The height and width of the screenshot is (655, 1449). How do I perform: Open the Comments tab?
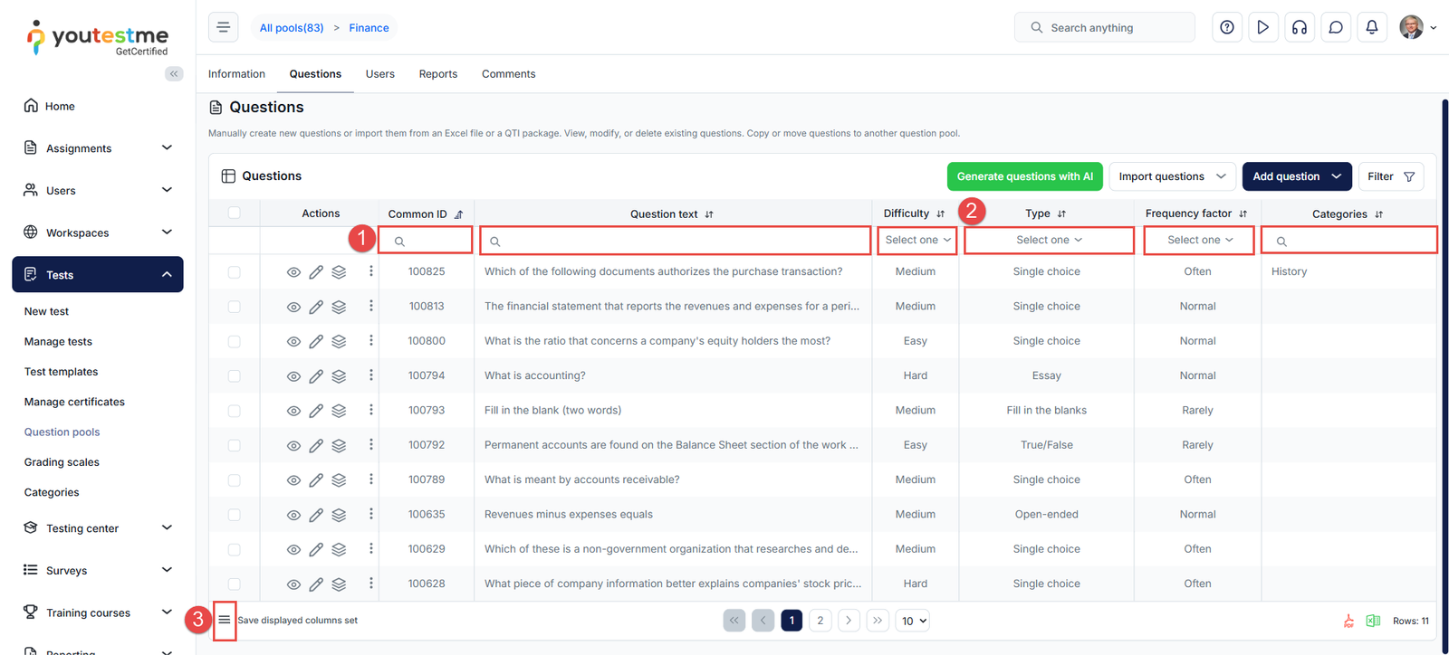click(x=508, y=74)
